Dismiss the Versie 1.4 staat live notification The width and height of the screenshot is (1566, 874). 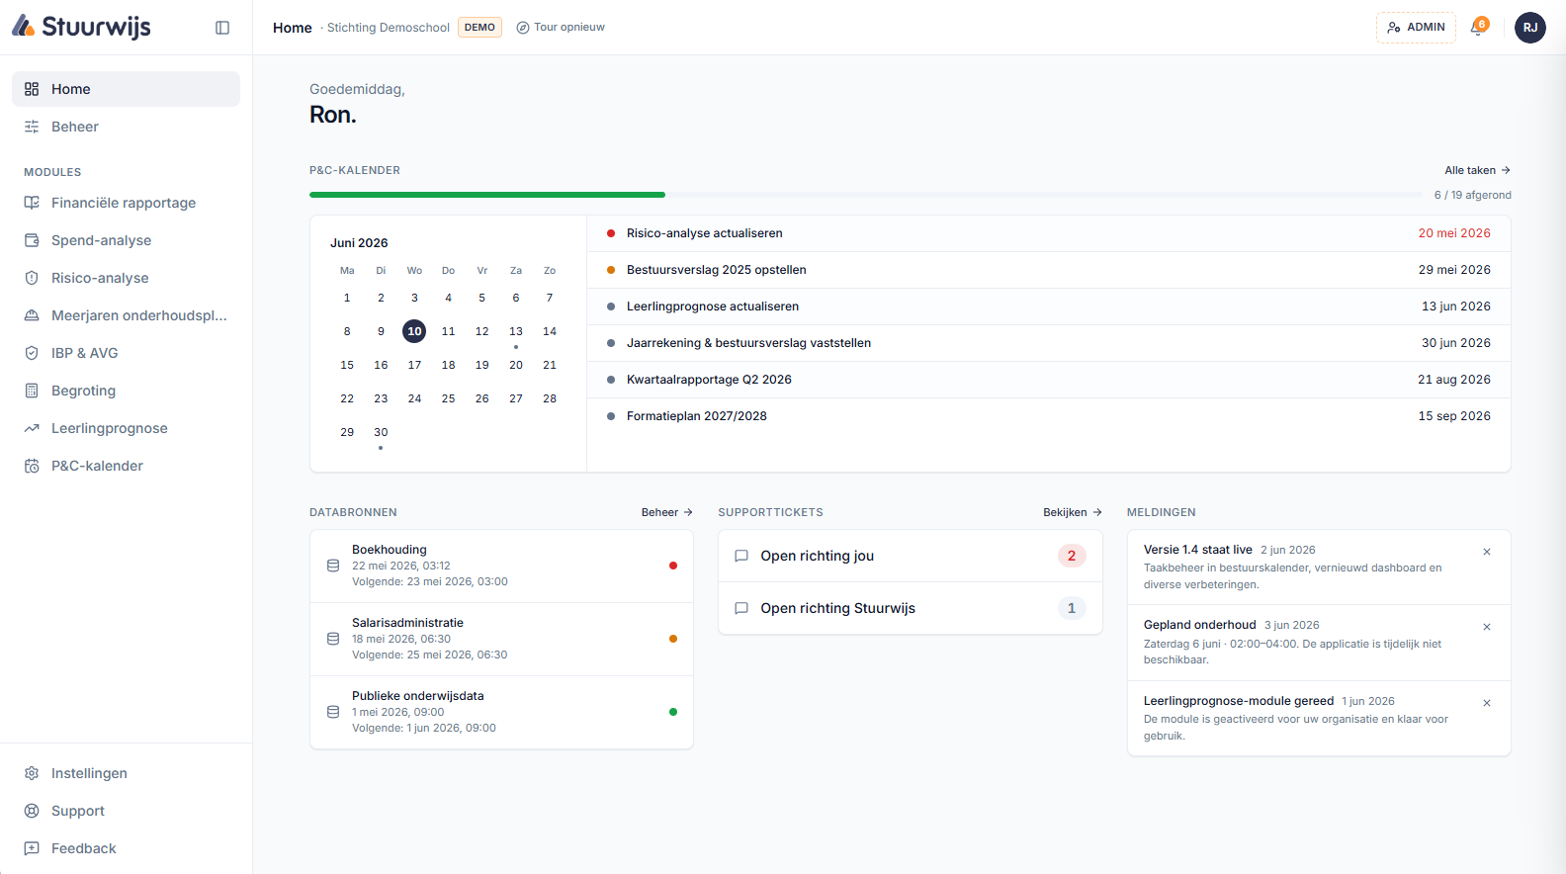point(1487,552)
